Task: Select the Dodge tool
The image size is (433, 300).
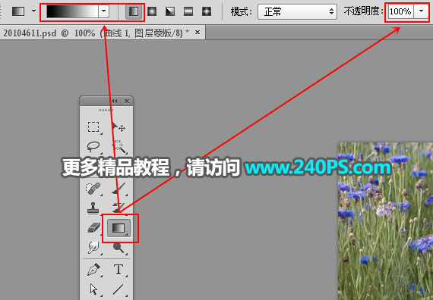Action: pos(119,247)
